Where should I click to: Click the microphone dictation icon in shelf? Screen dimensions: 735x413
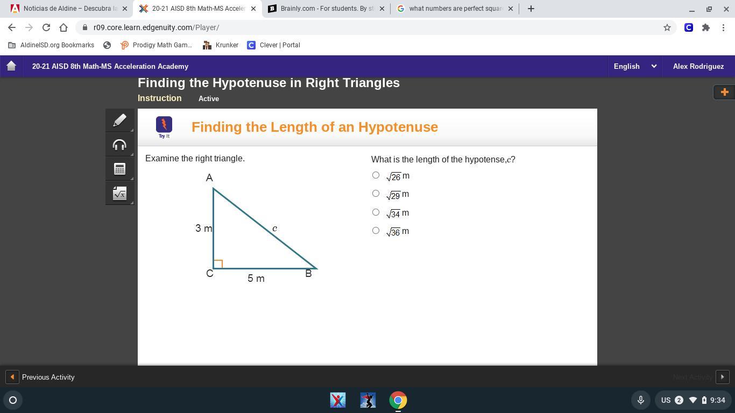tap(641, 400)
